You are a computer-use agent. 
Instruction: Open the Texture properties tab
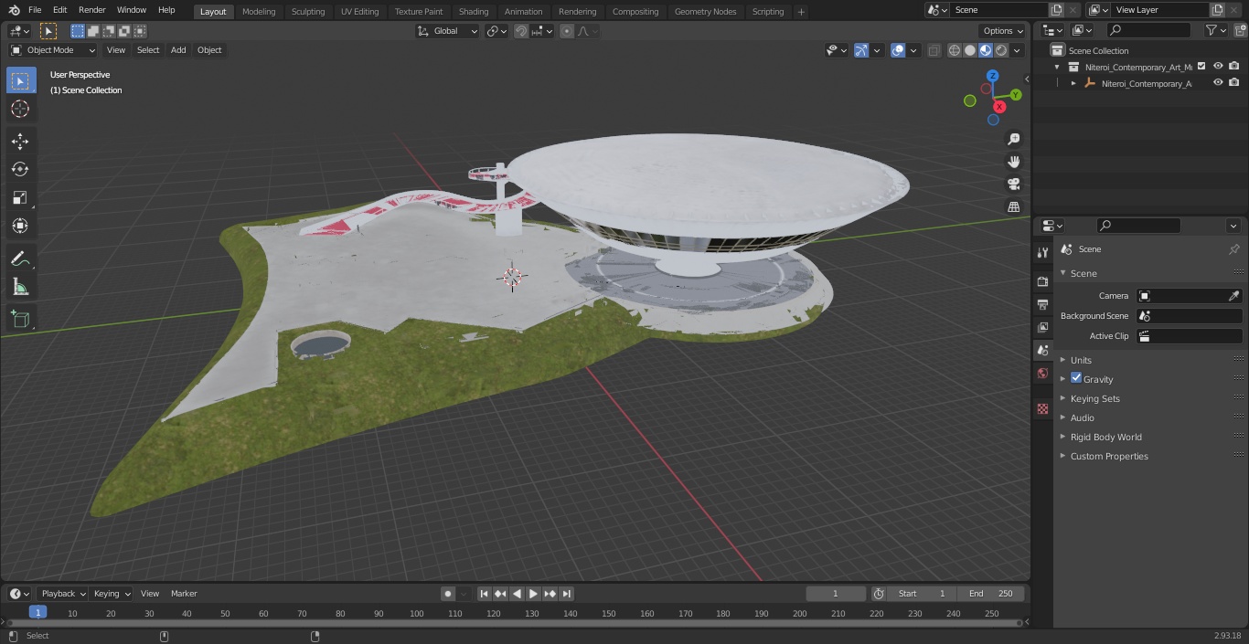(1042, 409)
